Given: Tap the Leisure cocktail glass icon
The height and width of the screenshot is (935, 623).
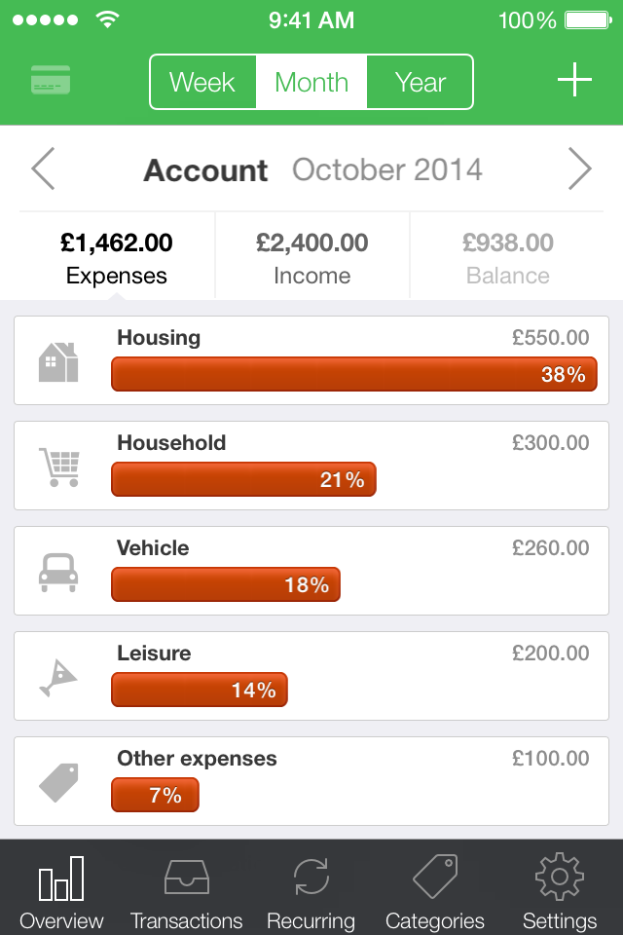Looking at the screenshot, I should pos(58,678).
